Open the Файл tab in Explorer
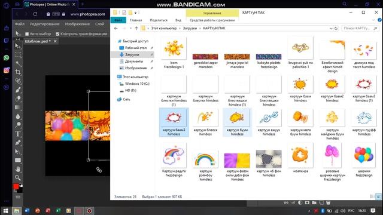 tap(118, 20)
